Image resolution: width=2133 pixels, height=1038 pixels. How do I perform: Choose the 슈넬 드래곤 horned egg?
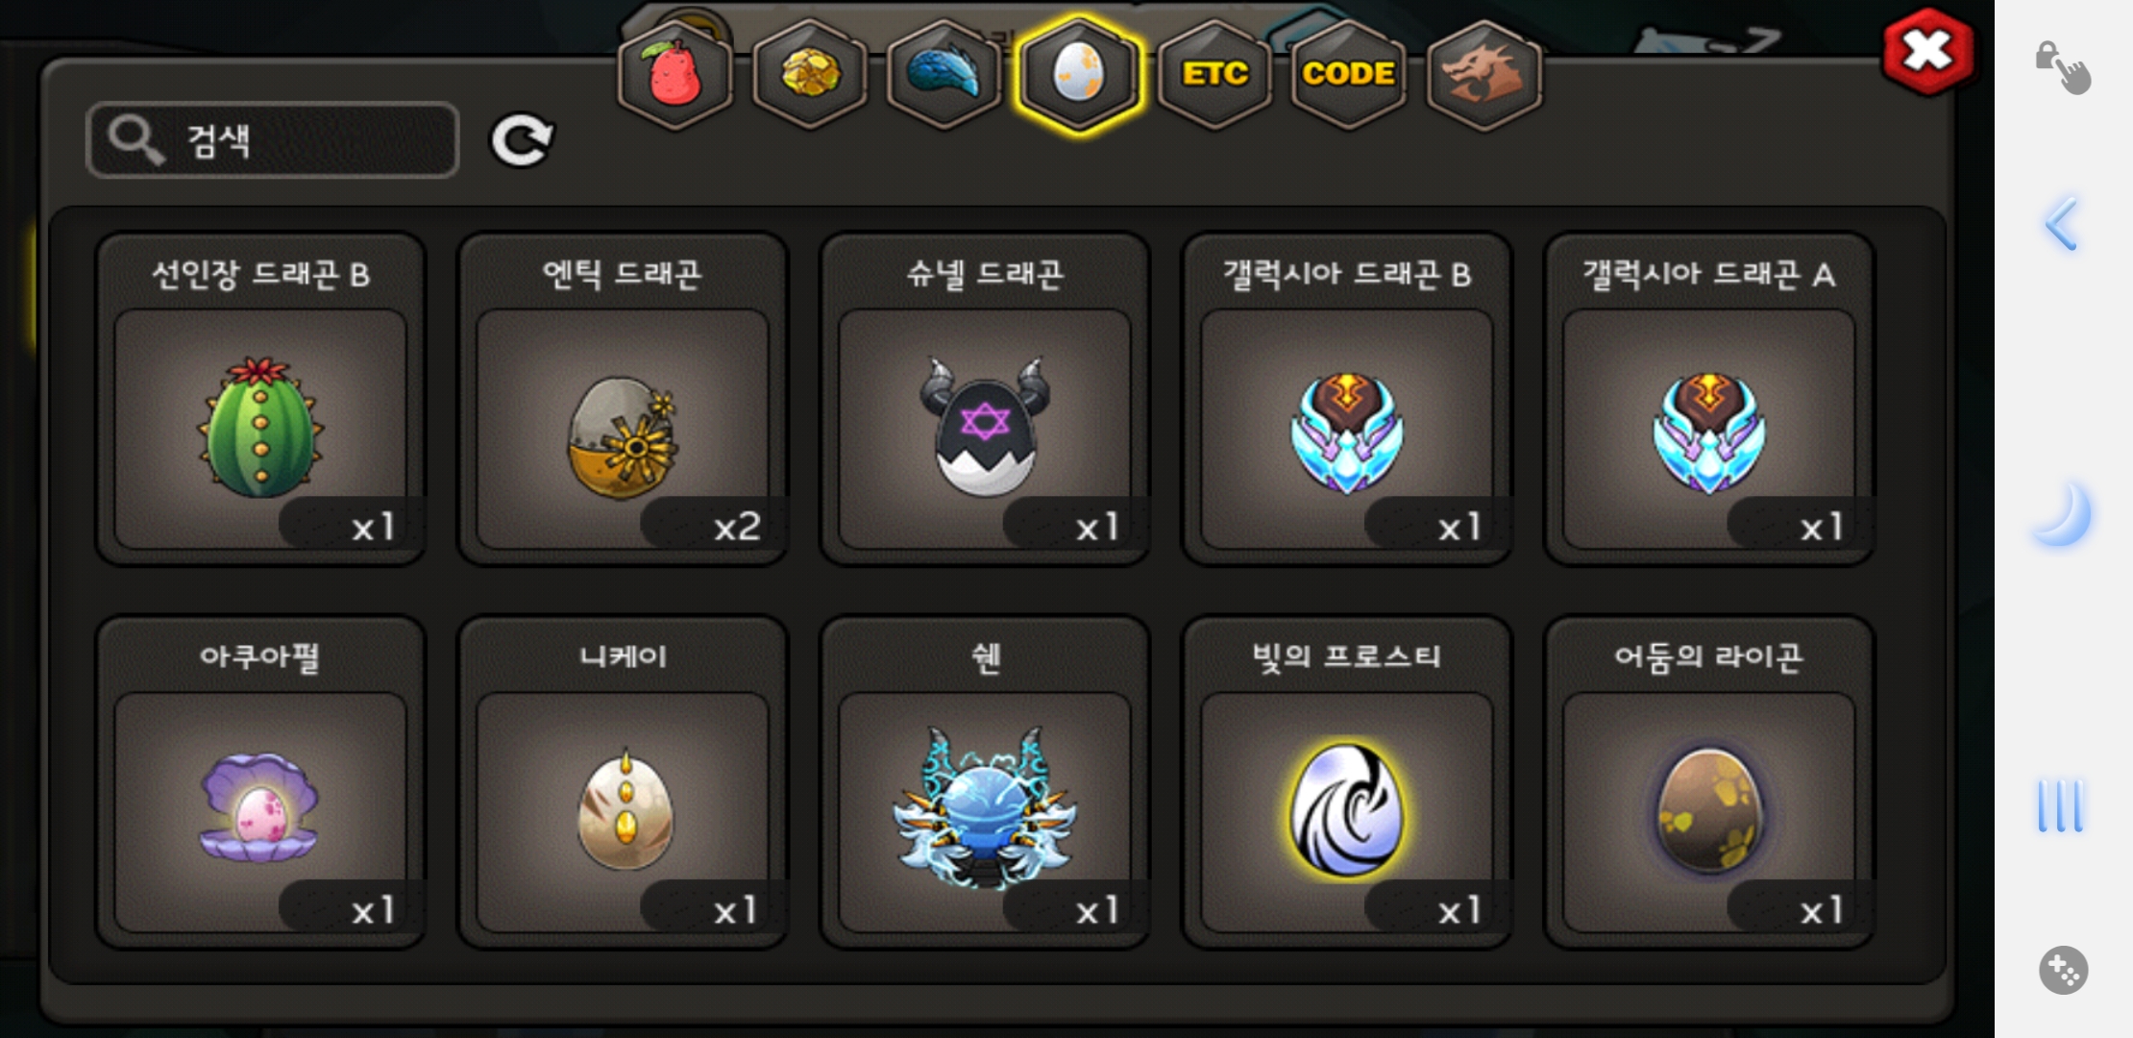[x=985, y=399]
